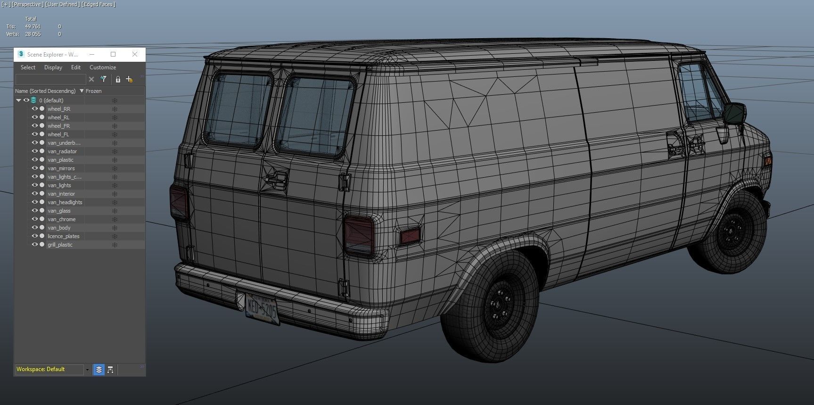Hide the 0 (default) layer with eye icon
The width and height of the screenshot is (814, 405).
point(26,100)
